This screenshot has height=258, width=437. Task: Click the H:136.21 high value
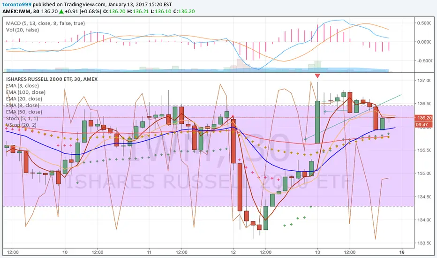138,11
